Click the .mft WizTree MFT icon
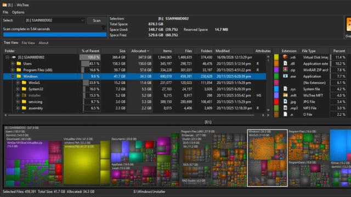 [x=285, y=95]
